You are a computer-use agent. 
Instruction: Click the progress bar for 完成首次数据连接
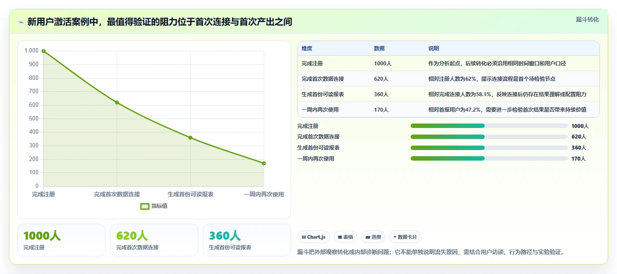[489, 137]
